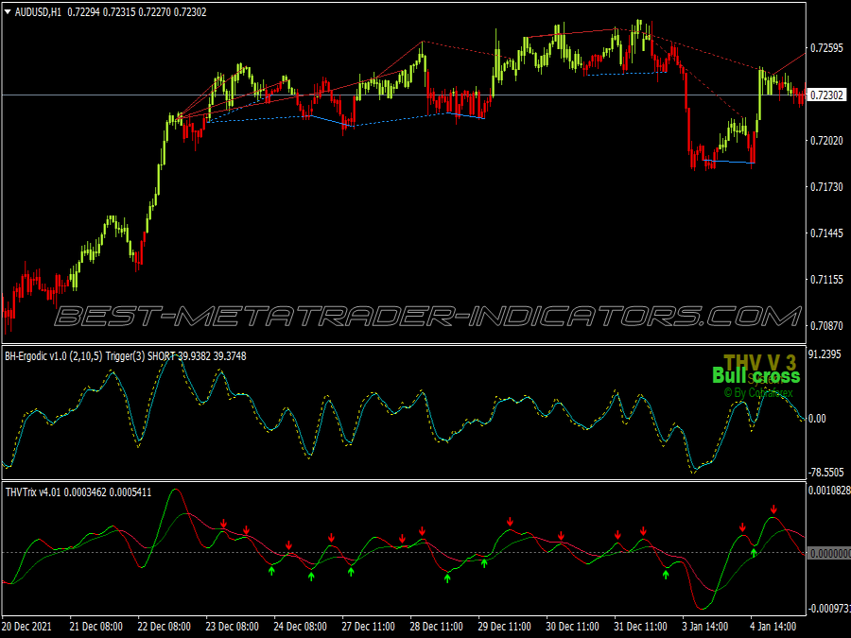
Task: Open the chart menu triangle beside AUDUSD,H1
Action: pos(8,11)
